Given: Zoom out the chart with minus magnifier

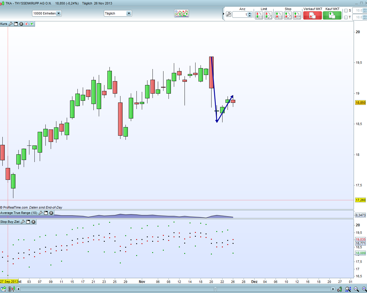Looking at the screenshot, I should (x=356, y=289).
